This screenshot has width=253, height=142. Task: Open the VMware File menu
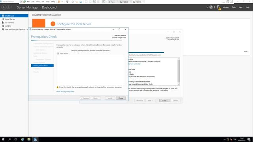28,2
